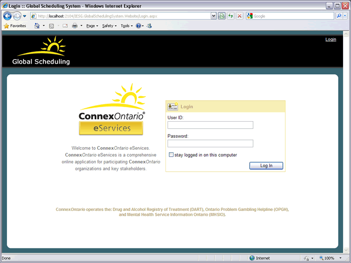Open the Tools menu
This screenshot has width=351, height=263.
coord(127,26)
